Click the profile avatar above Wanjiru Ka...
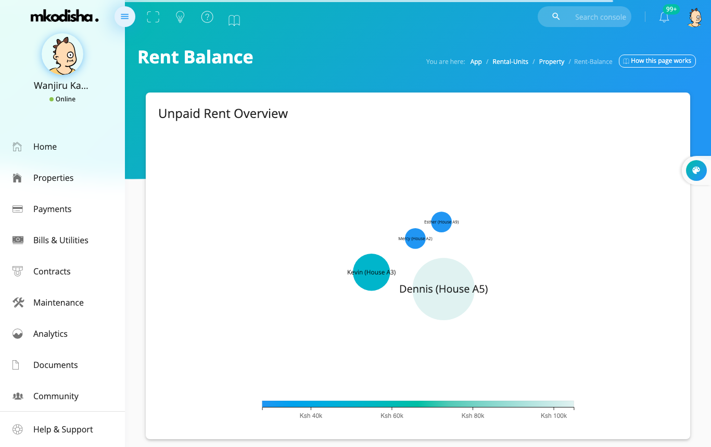Screen dimensions: 711x447 (62, 55)
